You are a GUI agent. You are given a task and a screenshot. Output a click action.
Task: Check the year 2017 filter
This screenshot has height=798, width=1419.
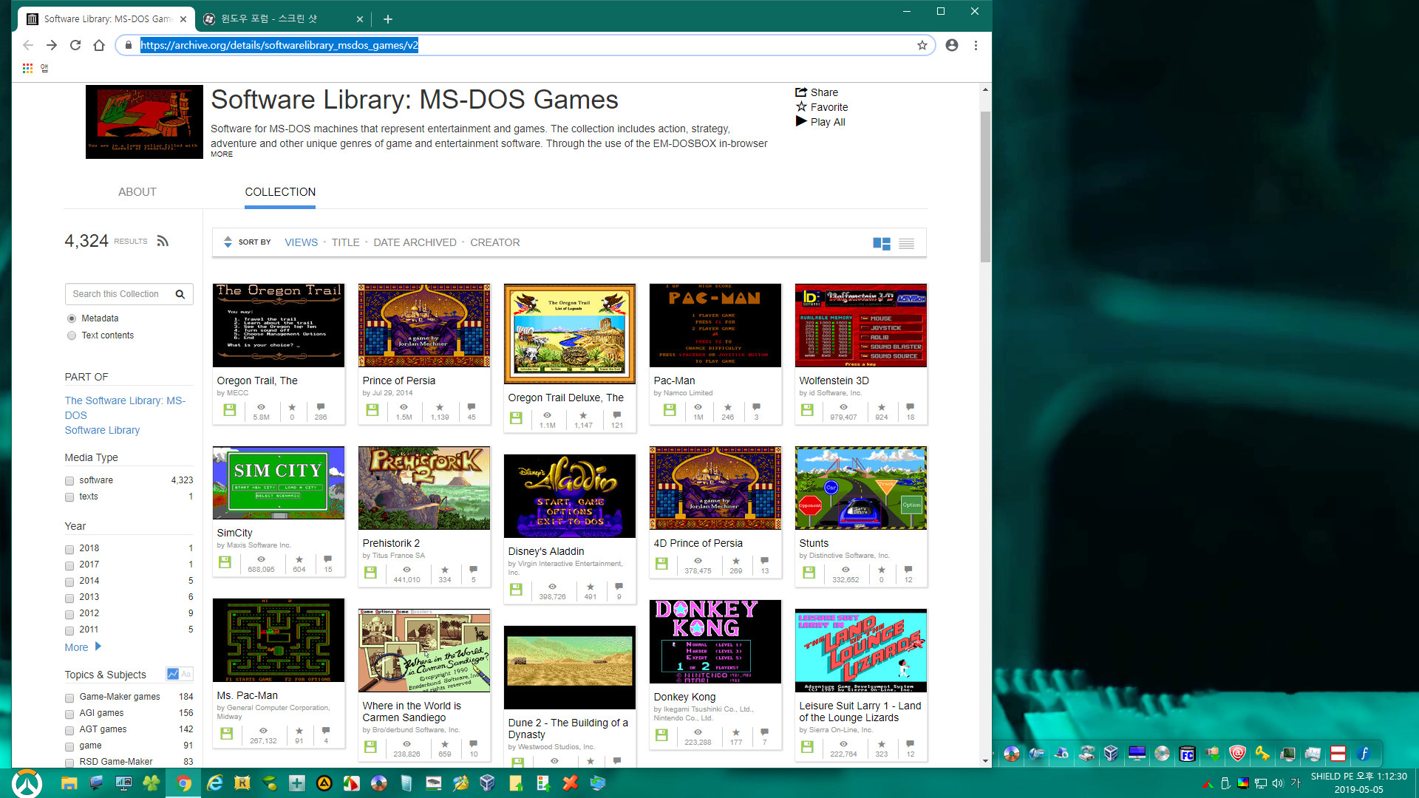point(69,565)
